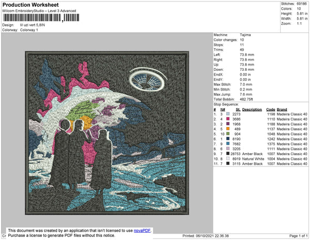Click the 'St.' column header
The height and width of the screenshot is (240, 310).
click(238, 110)
